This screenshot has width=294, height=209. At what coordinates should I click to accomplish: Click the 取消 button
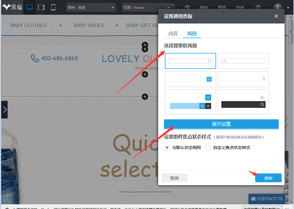(174, 178)
